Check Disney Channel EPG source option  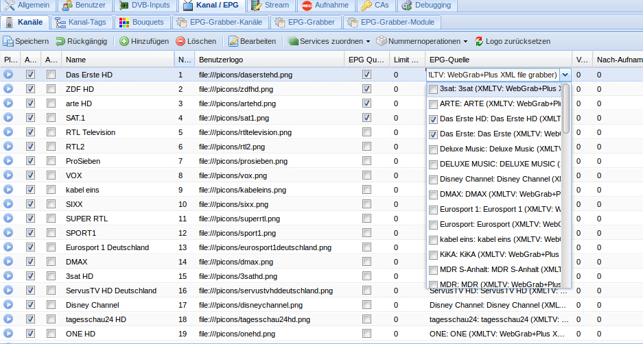(x=433, y=180)
